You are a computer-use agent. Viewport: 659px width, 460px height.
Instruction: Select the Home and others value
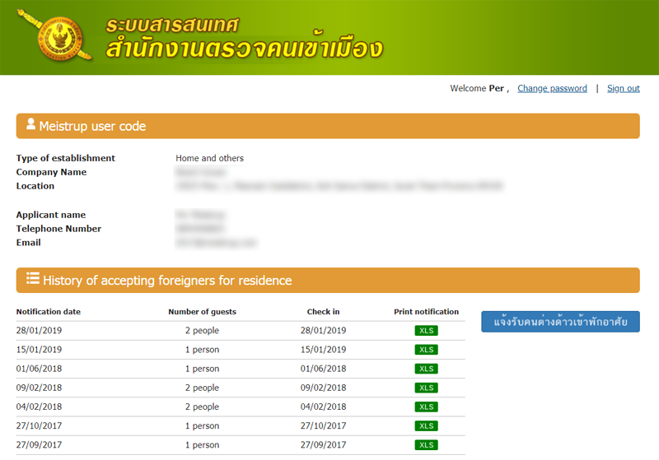tap(210, 158)
